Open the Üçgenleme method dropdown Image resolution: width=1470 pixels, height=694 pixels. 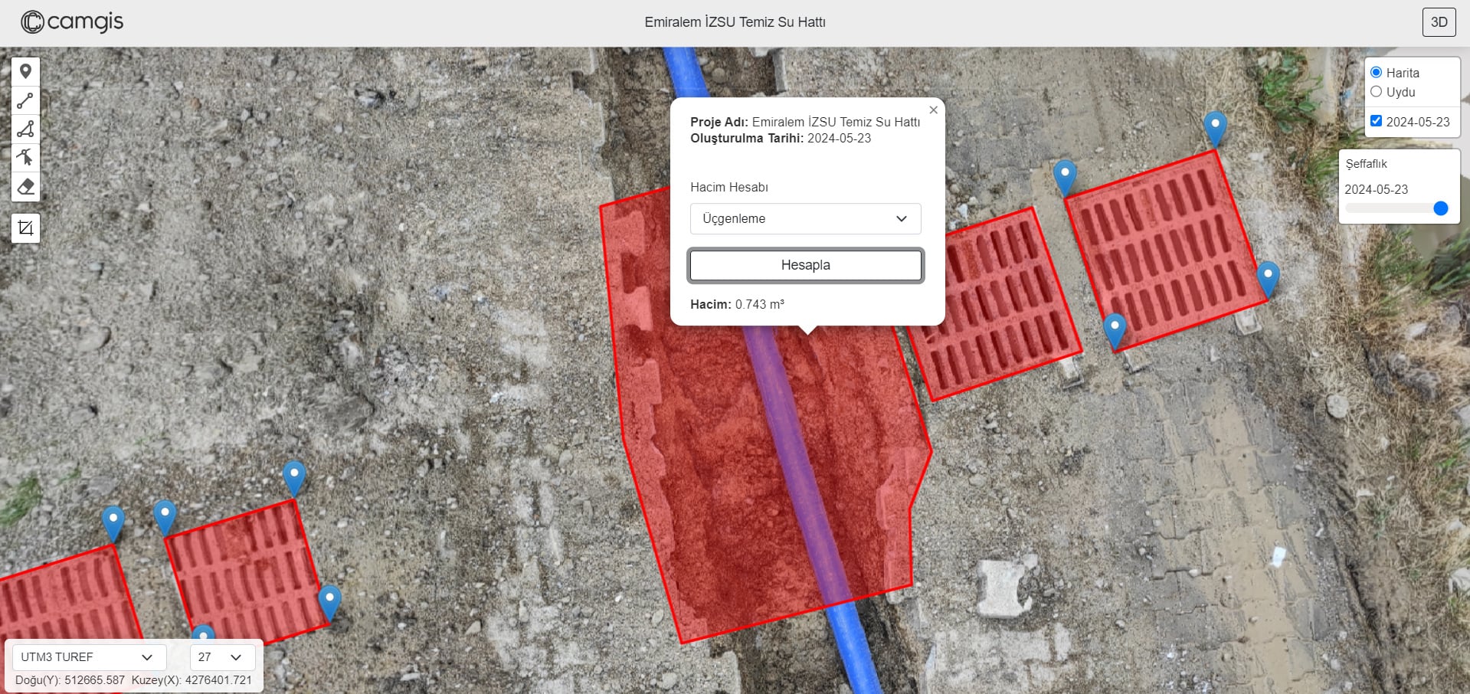tap(805, 219)
